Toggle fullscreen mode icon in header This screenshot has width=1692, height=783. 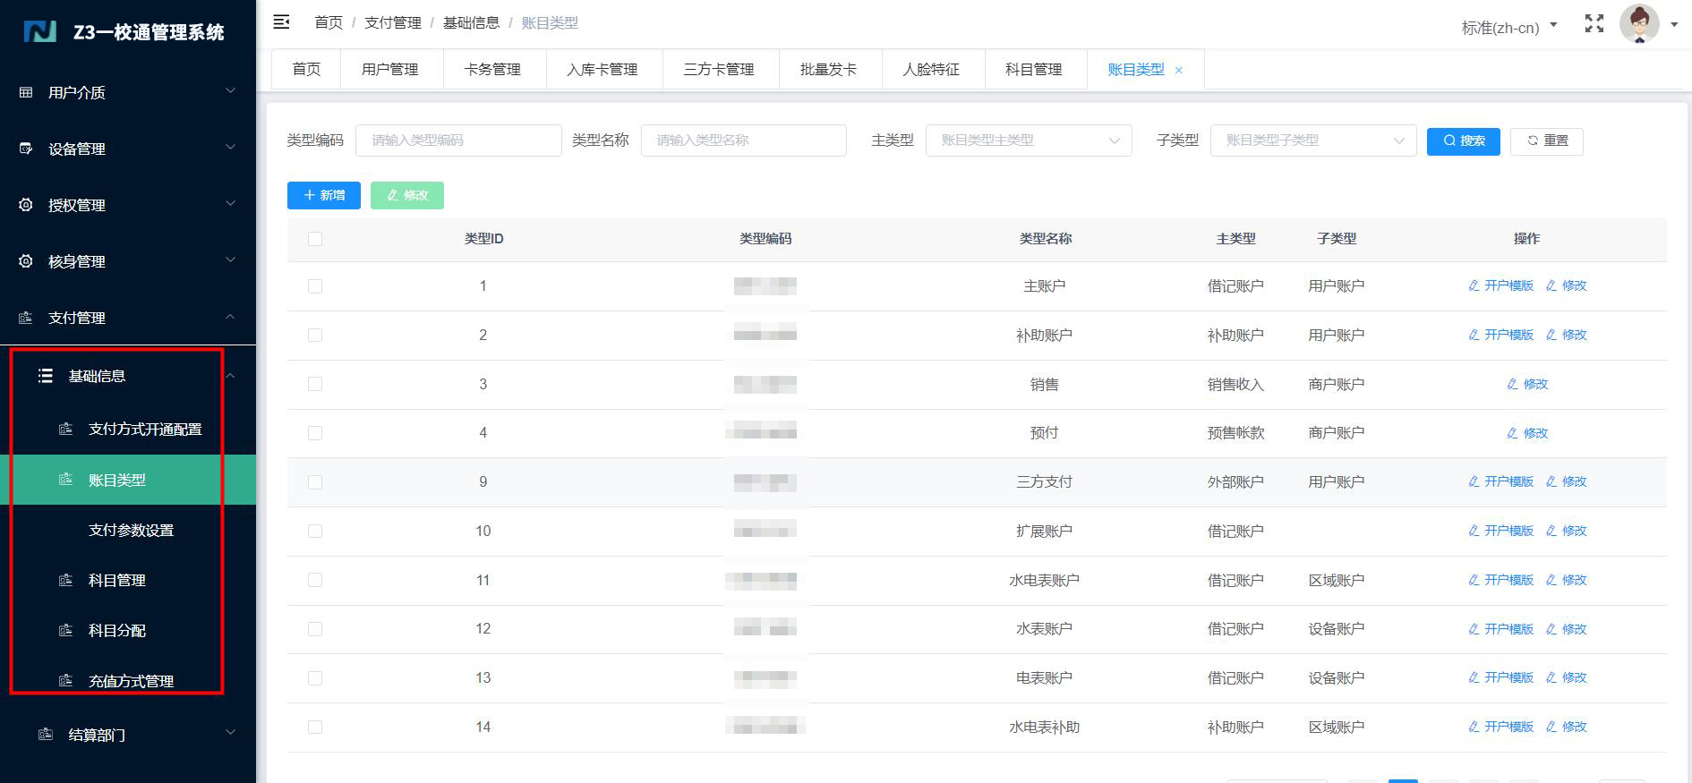pos(1594,24)
